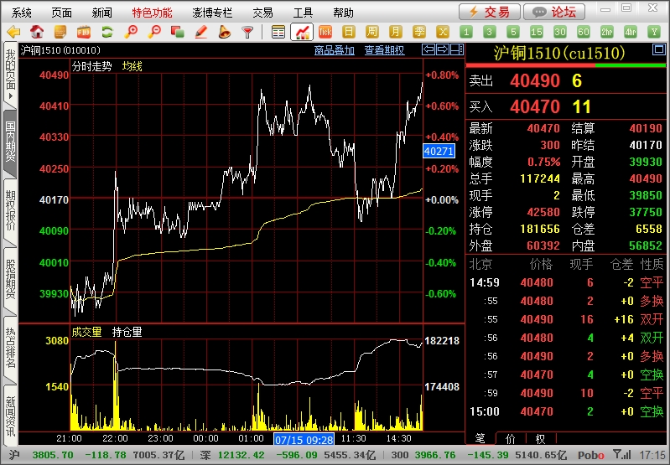Click the signal strength icon in status bar
The image size is (670, 465).
(x=621, y=454)
